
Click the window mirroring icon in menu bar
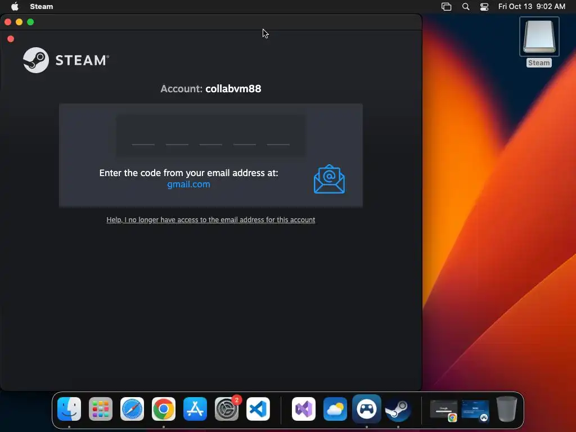(x=446, y=6)
